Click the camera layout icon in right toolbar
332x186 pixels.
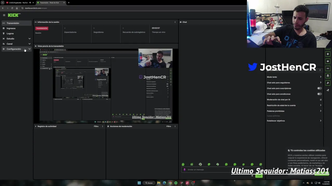[x=328, y=76]
